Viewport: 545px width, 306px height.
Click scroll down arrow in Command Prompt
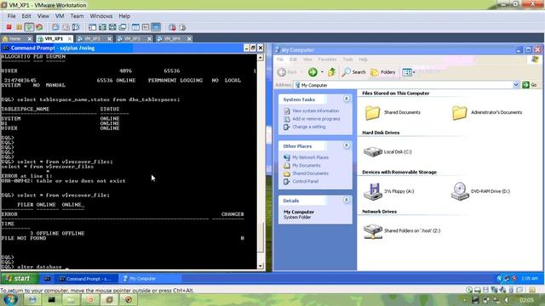coord(261,266)
